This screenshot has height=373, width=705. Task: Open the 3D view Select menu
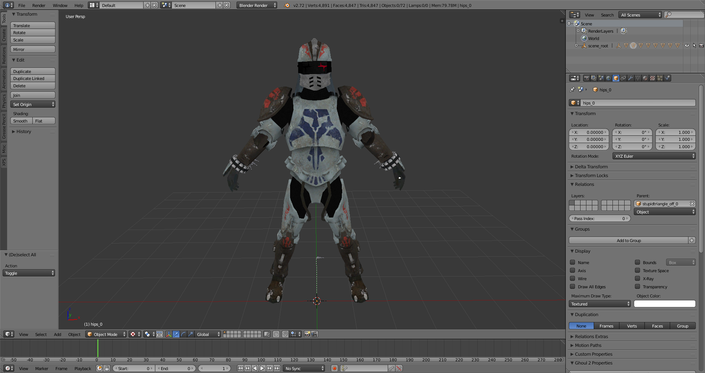(x=41, y=334)
